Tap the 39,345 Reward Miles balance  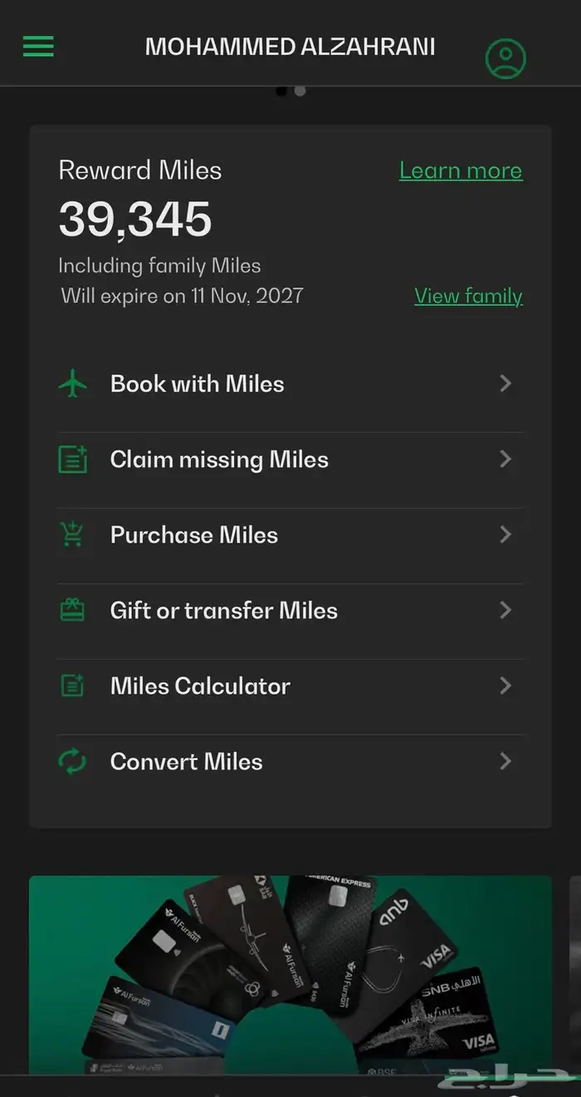[x=135, y=220]
